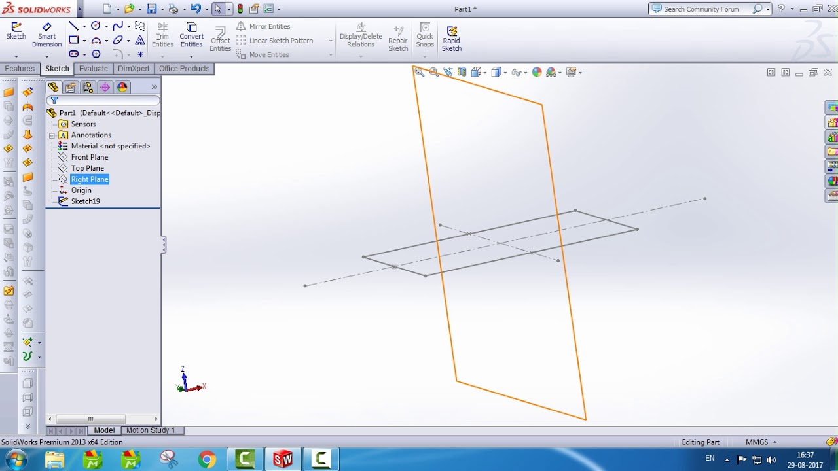Screen dimensions: 838x471
Task: Switch to Office Products tab
Action: coord(184,69)
